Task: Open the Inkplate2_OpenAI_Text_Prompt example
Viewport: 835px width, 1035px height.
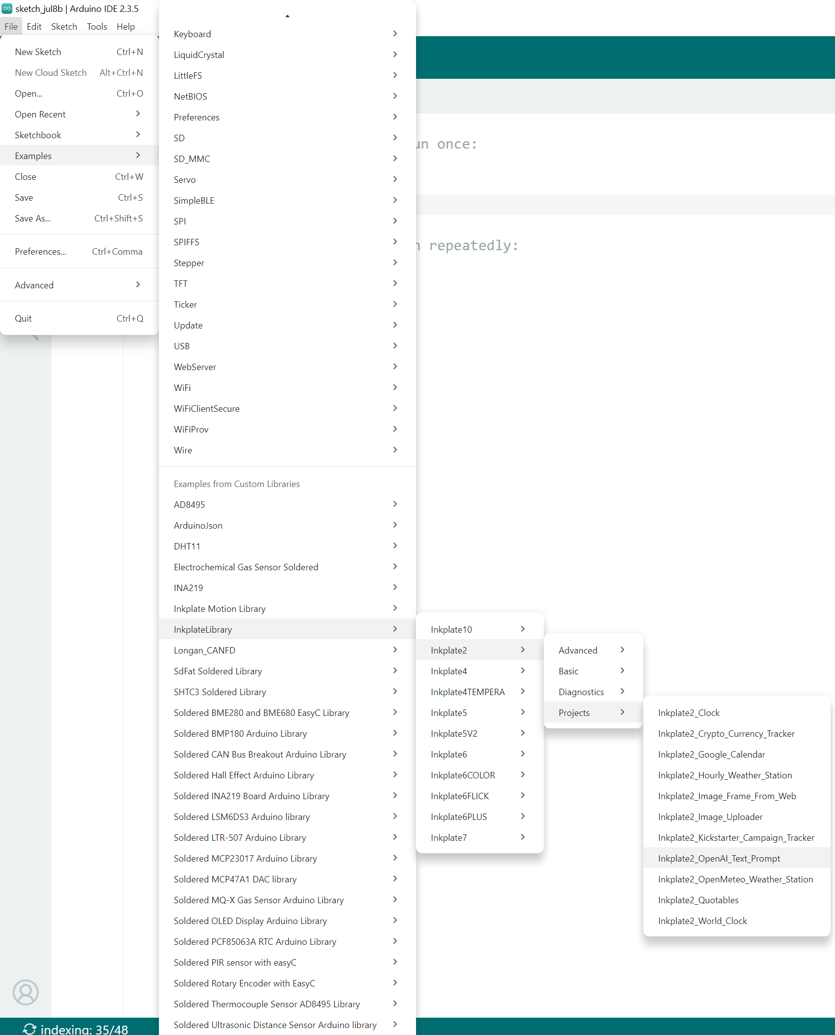Action: (719, 858)
